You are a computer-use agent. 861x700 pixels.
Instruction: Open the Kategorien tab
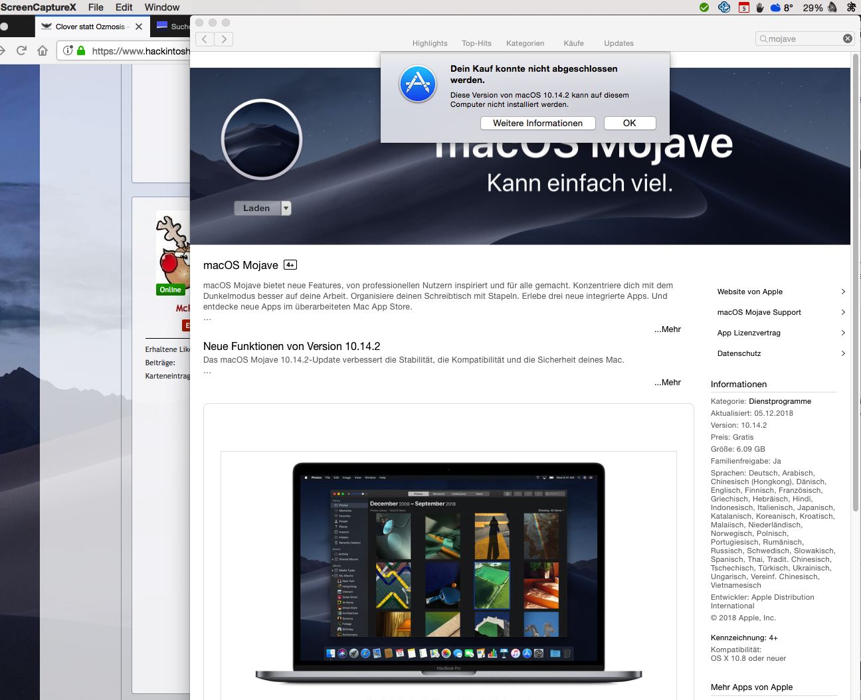pos(525,43)
